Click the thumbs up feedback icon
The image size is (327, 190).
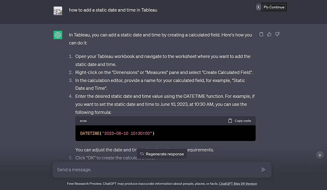click(x=269, y=34)
